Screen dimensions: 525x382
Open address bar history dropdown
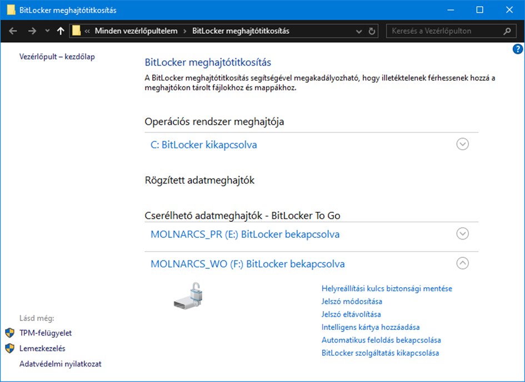359,31
